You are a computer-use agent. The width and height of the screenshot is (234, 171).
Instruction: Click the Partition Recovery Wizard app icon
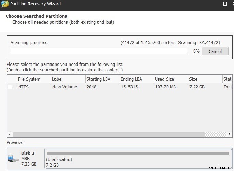[5, 4]
